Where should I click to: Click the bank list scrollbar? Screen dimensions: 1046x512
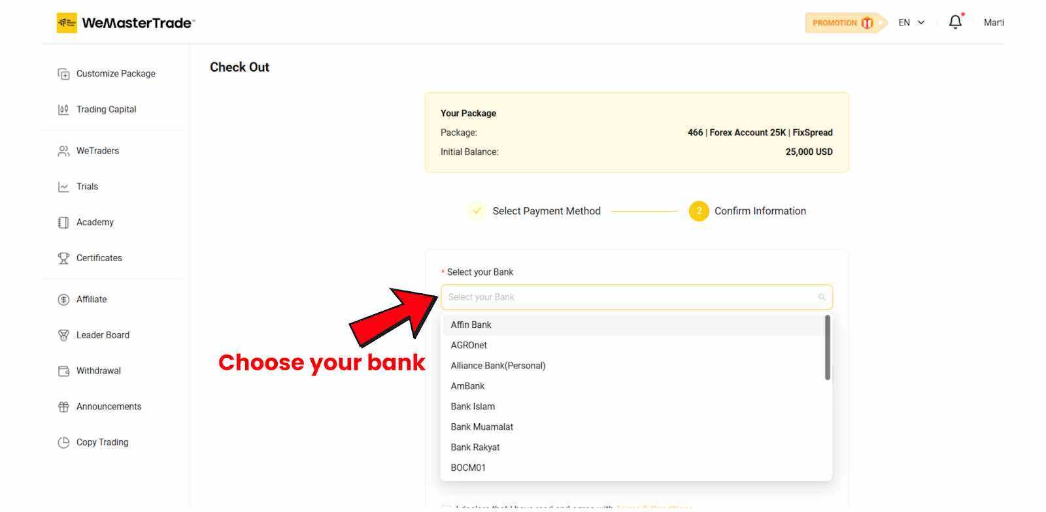(x=827, y=347)
